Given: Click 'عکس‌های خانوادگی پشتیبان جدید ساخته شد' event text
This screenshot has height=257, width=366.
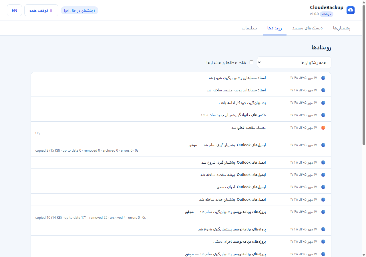Looking at the screenshot, I should pyautogui.click(x=233, y=115).
